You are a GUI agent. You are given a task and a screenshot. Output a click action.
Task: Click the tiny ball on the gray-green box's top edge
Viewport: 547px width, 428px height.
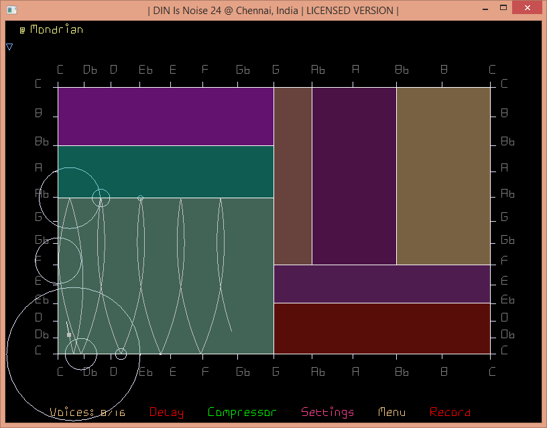click(140, 198)
